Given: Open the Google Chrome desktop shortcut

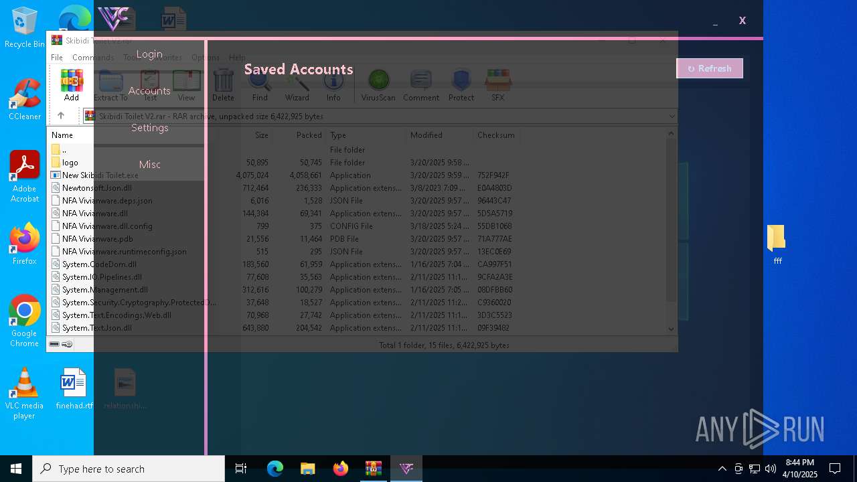Looking at the screenshot, I should (24, 321).
